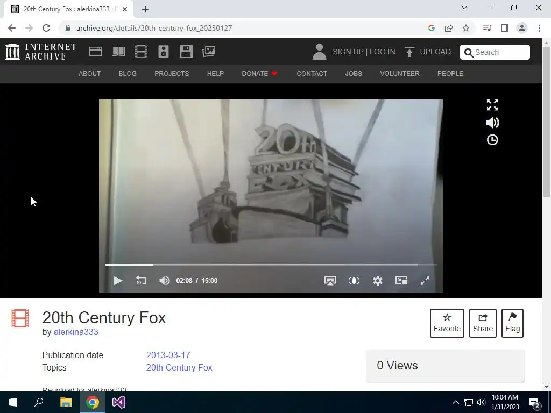This screenshot has height=413, width=551.
Task: Flag this item
Action: [512, 323]
